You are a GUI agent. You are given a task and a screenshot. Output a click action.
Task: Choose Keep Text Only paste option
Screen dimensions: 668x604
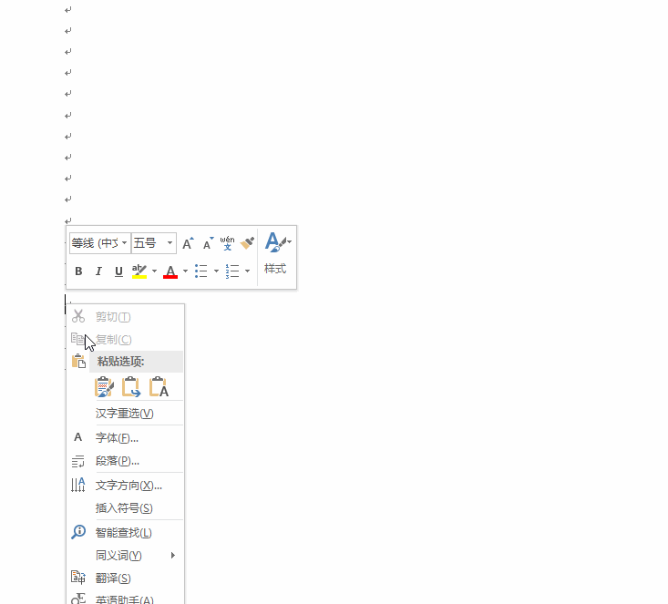[x=159, y=388]
